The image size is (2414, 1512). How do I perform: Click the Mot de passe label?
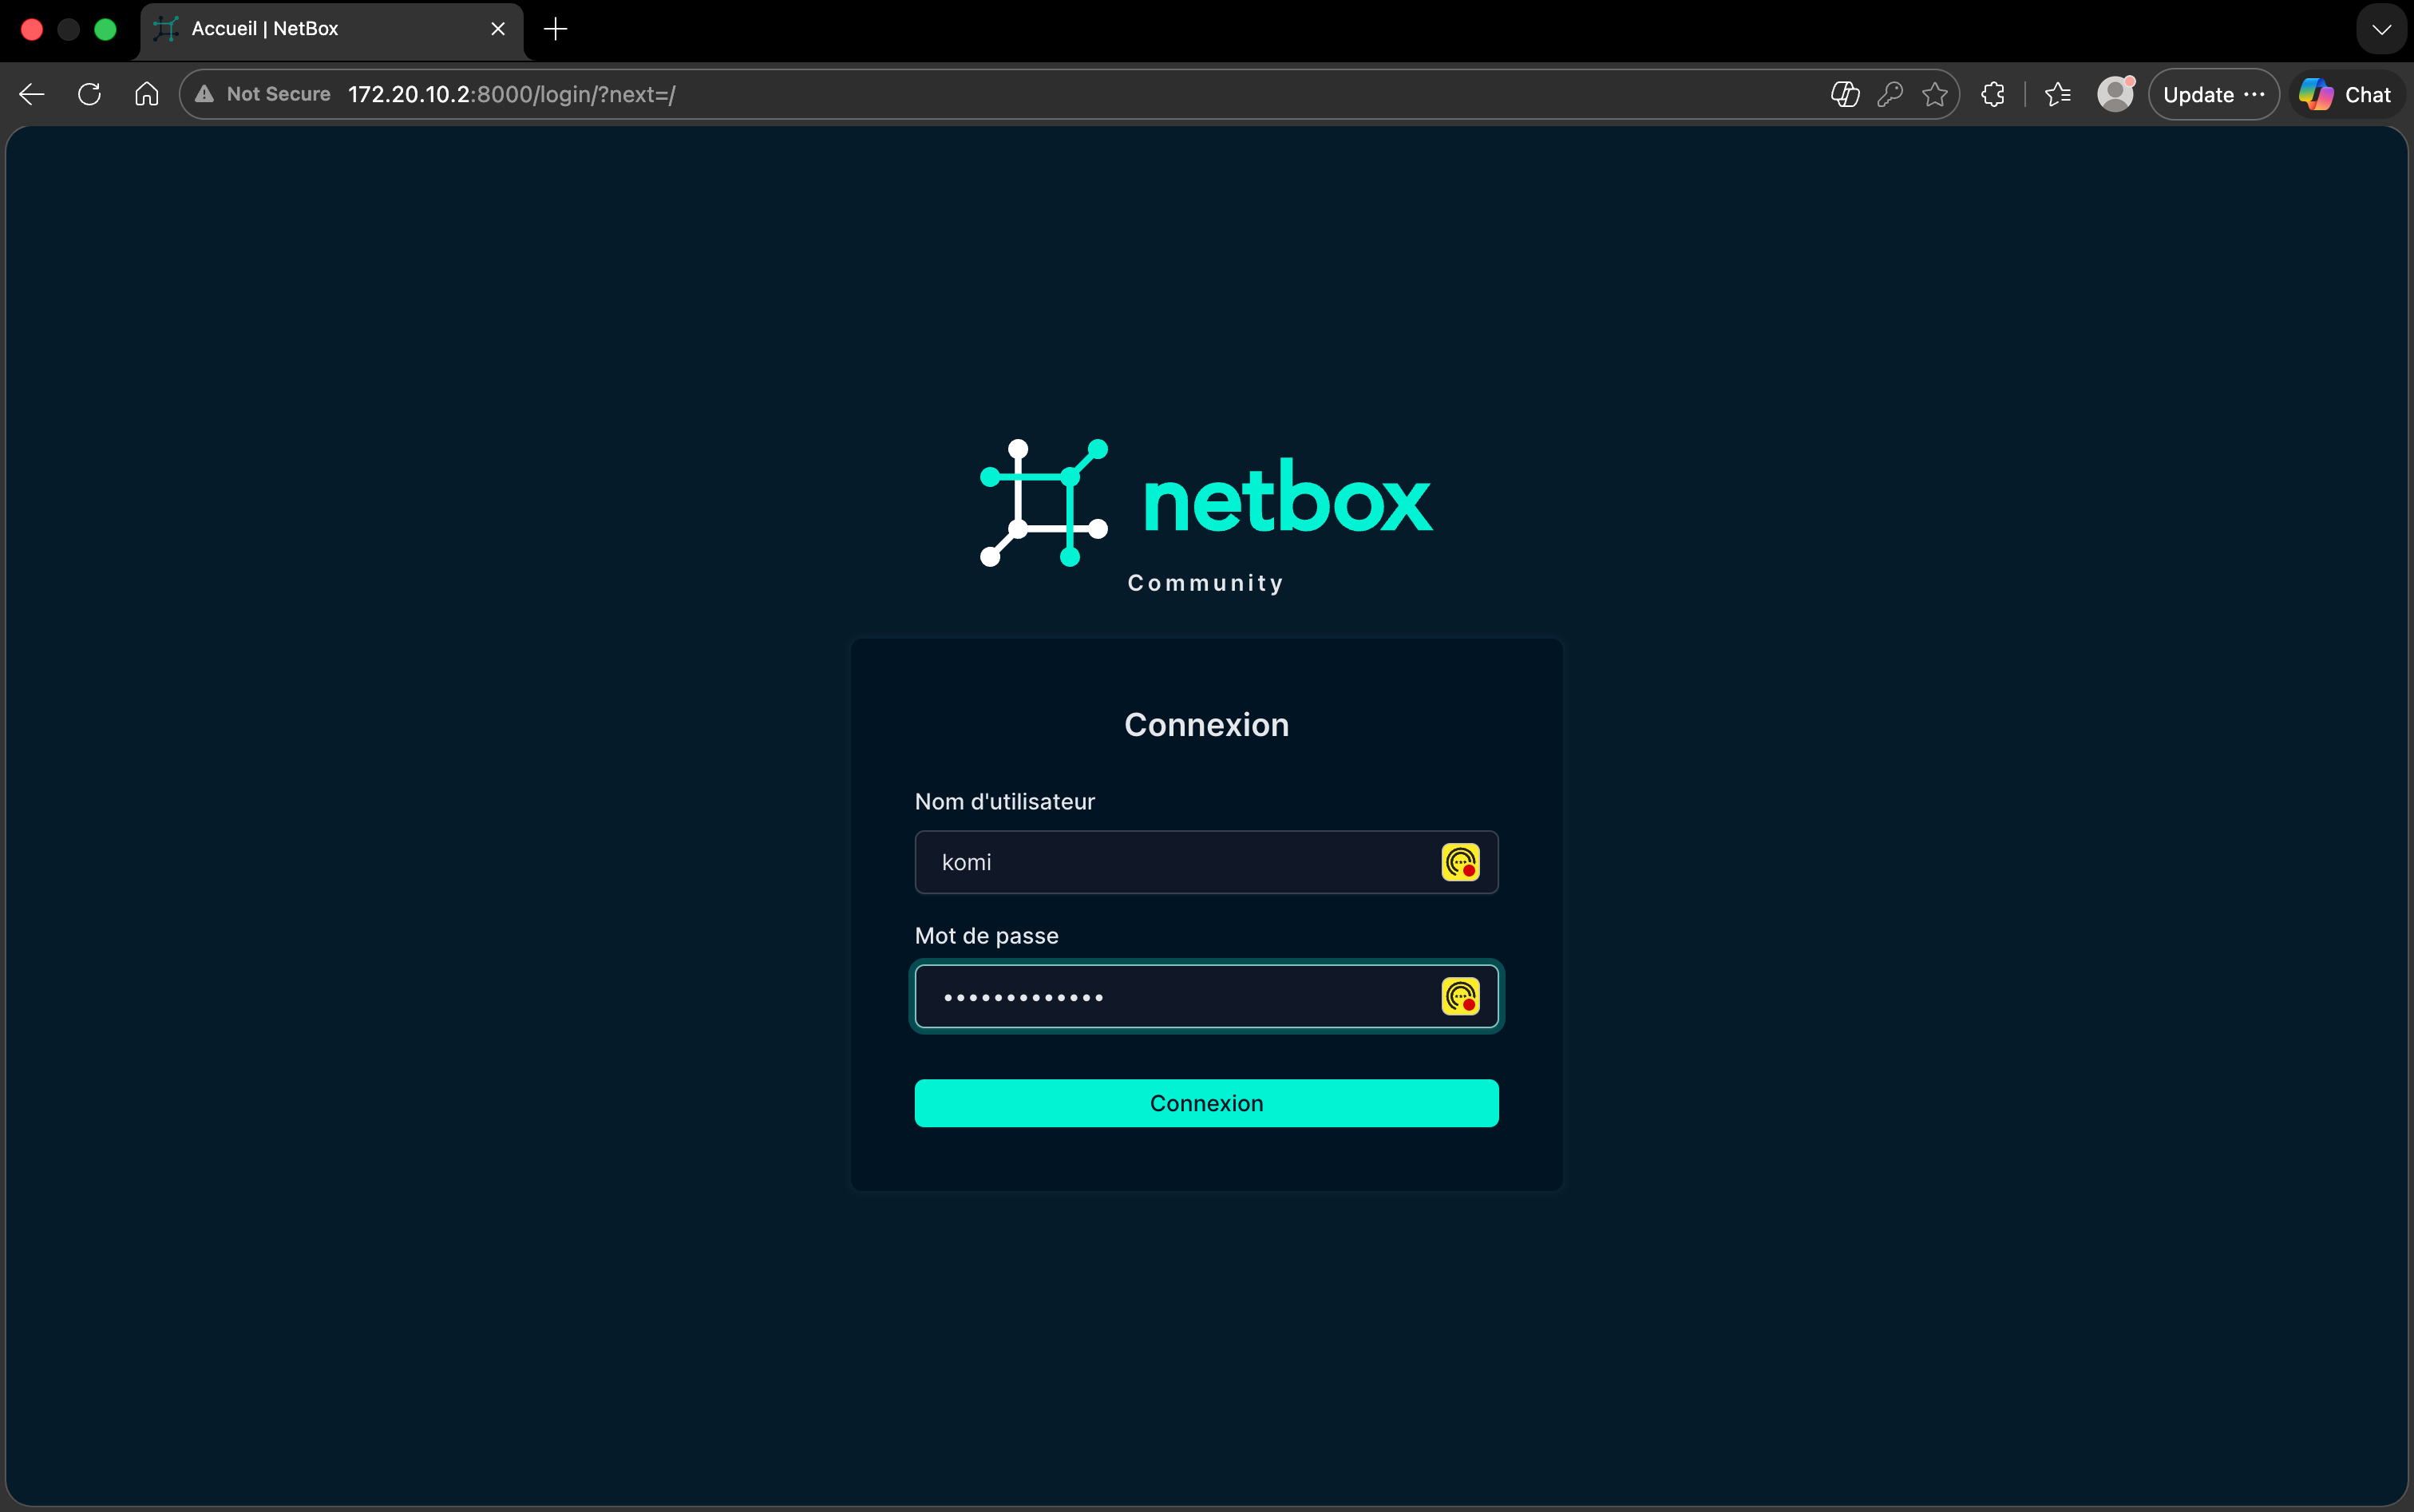click(x=986, y=936)
